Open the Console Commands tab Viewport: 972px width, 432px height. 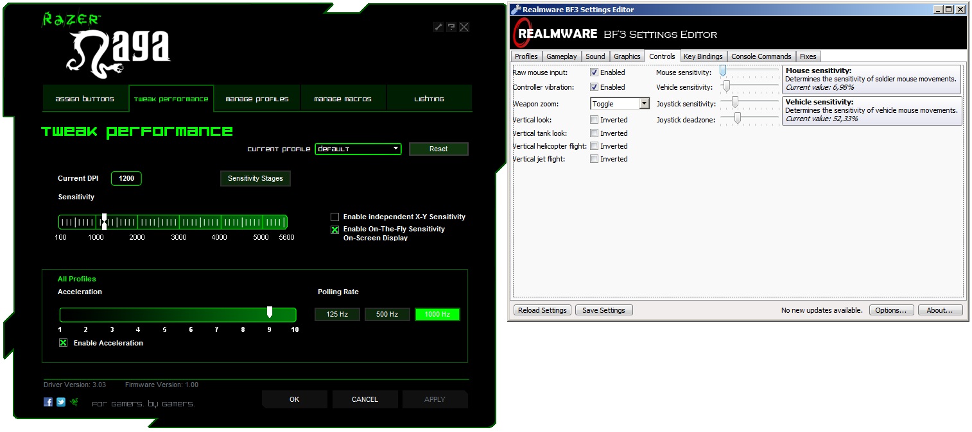[761, 56]
